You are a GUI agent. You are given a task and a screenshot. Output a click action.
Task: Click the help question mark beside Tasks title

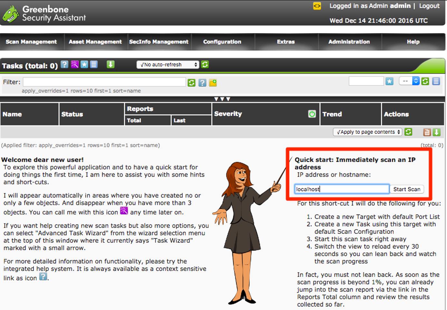[64, 65]
